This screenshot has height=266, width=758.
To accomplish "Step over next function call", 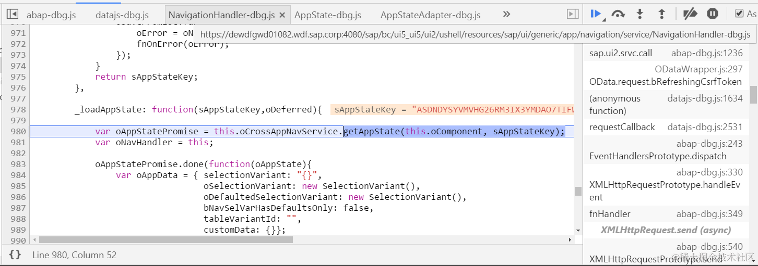I will pyautogui.click(x=618, y=14).
